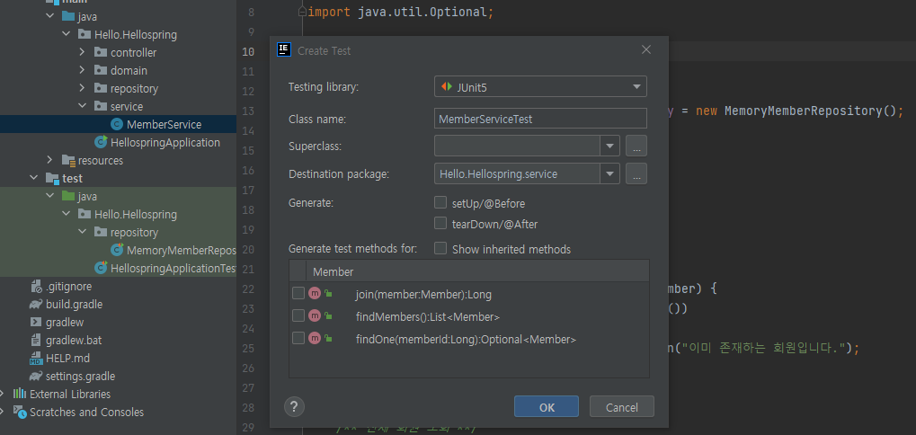Click the gradlew file icon
Image resolution: width=916 pixels, height=435 pixels.
click(37, 323)
